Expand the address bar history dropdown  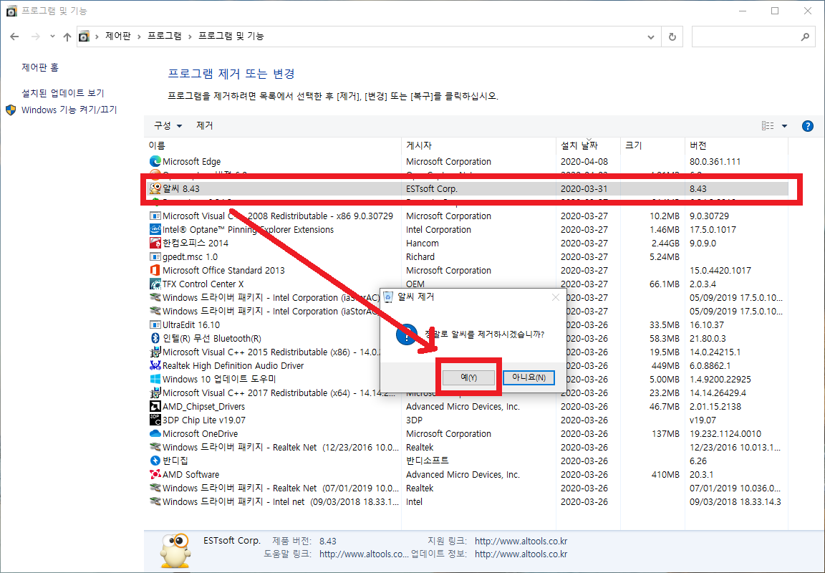651,37
